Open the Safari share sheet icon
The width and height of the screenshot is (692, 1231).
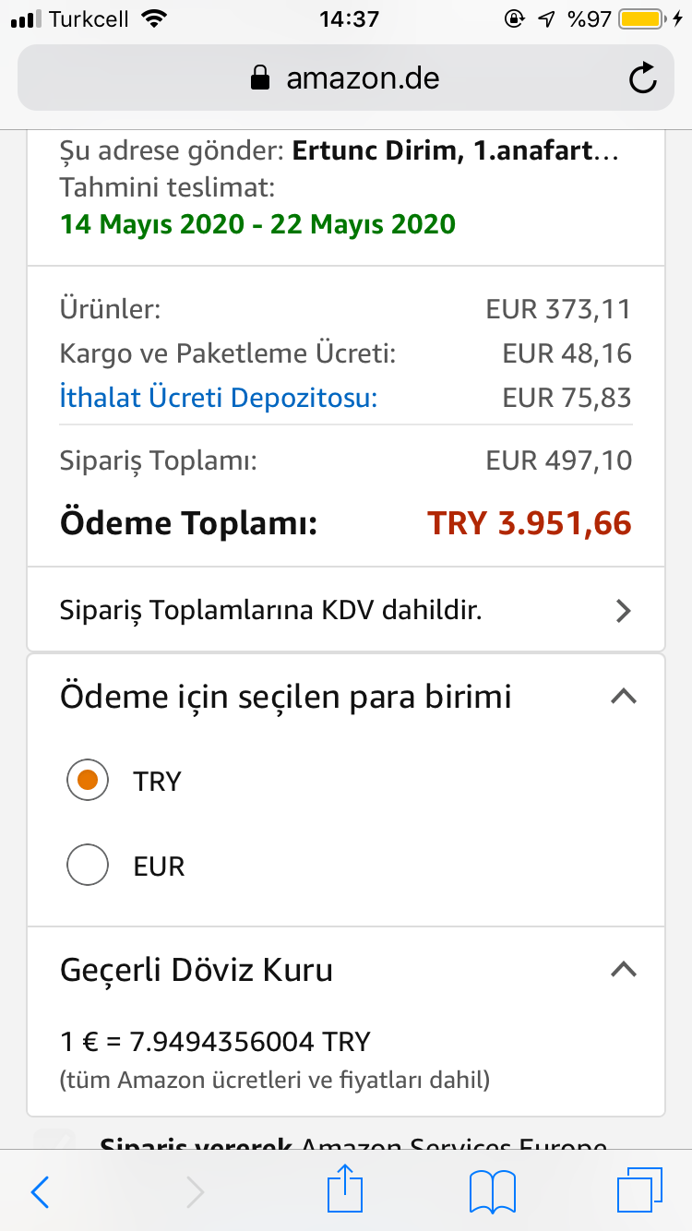coord(346,1189)
